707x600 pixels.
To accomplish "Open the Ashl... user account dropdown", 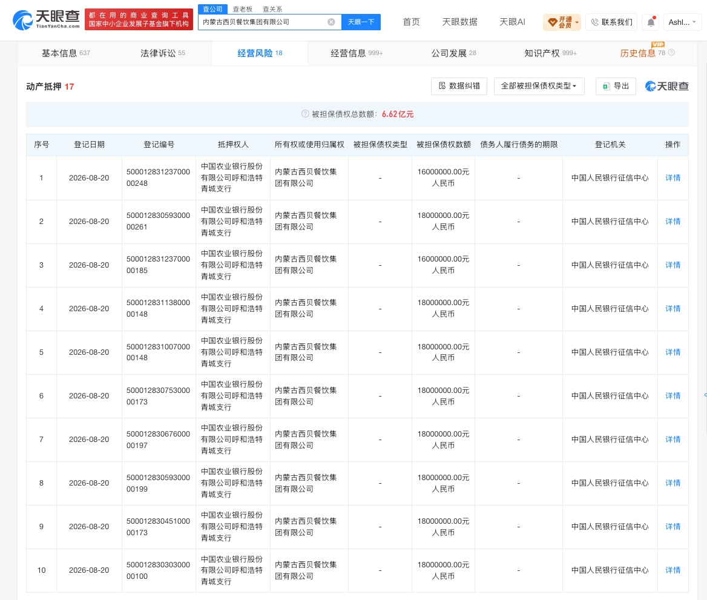I will click(x=682, y=22).
